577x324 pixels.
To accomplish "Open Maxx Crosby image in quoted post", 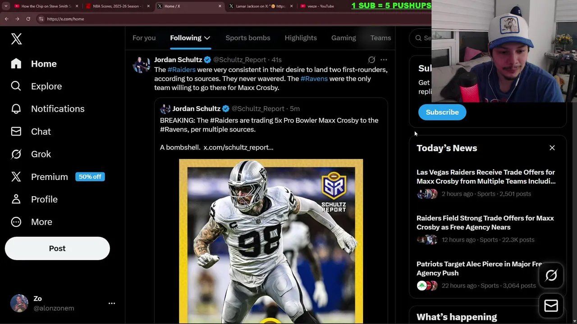I will [x=271, y=241].
